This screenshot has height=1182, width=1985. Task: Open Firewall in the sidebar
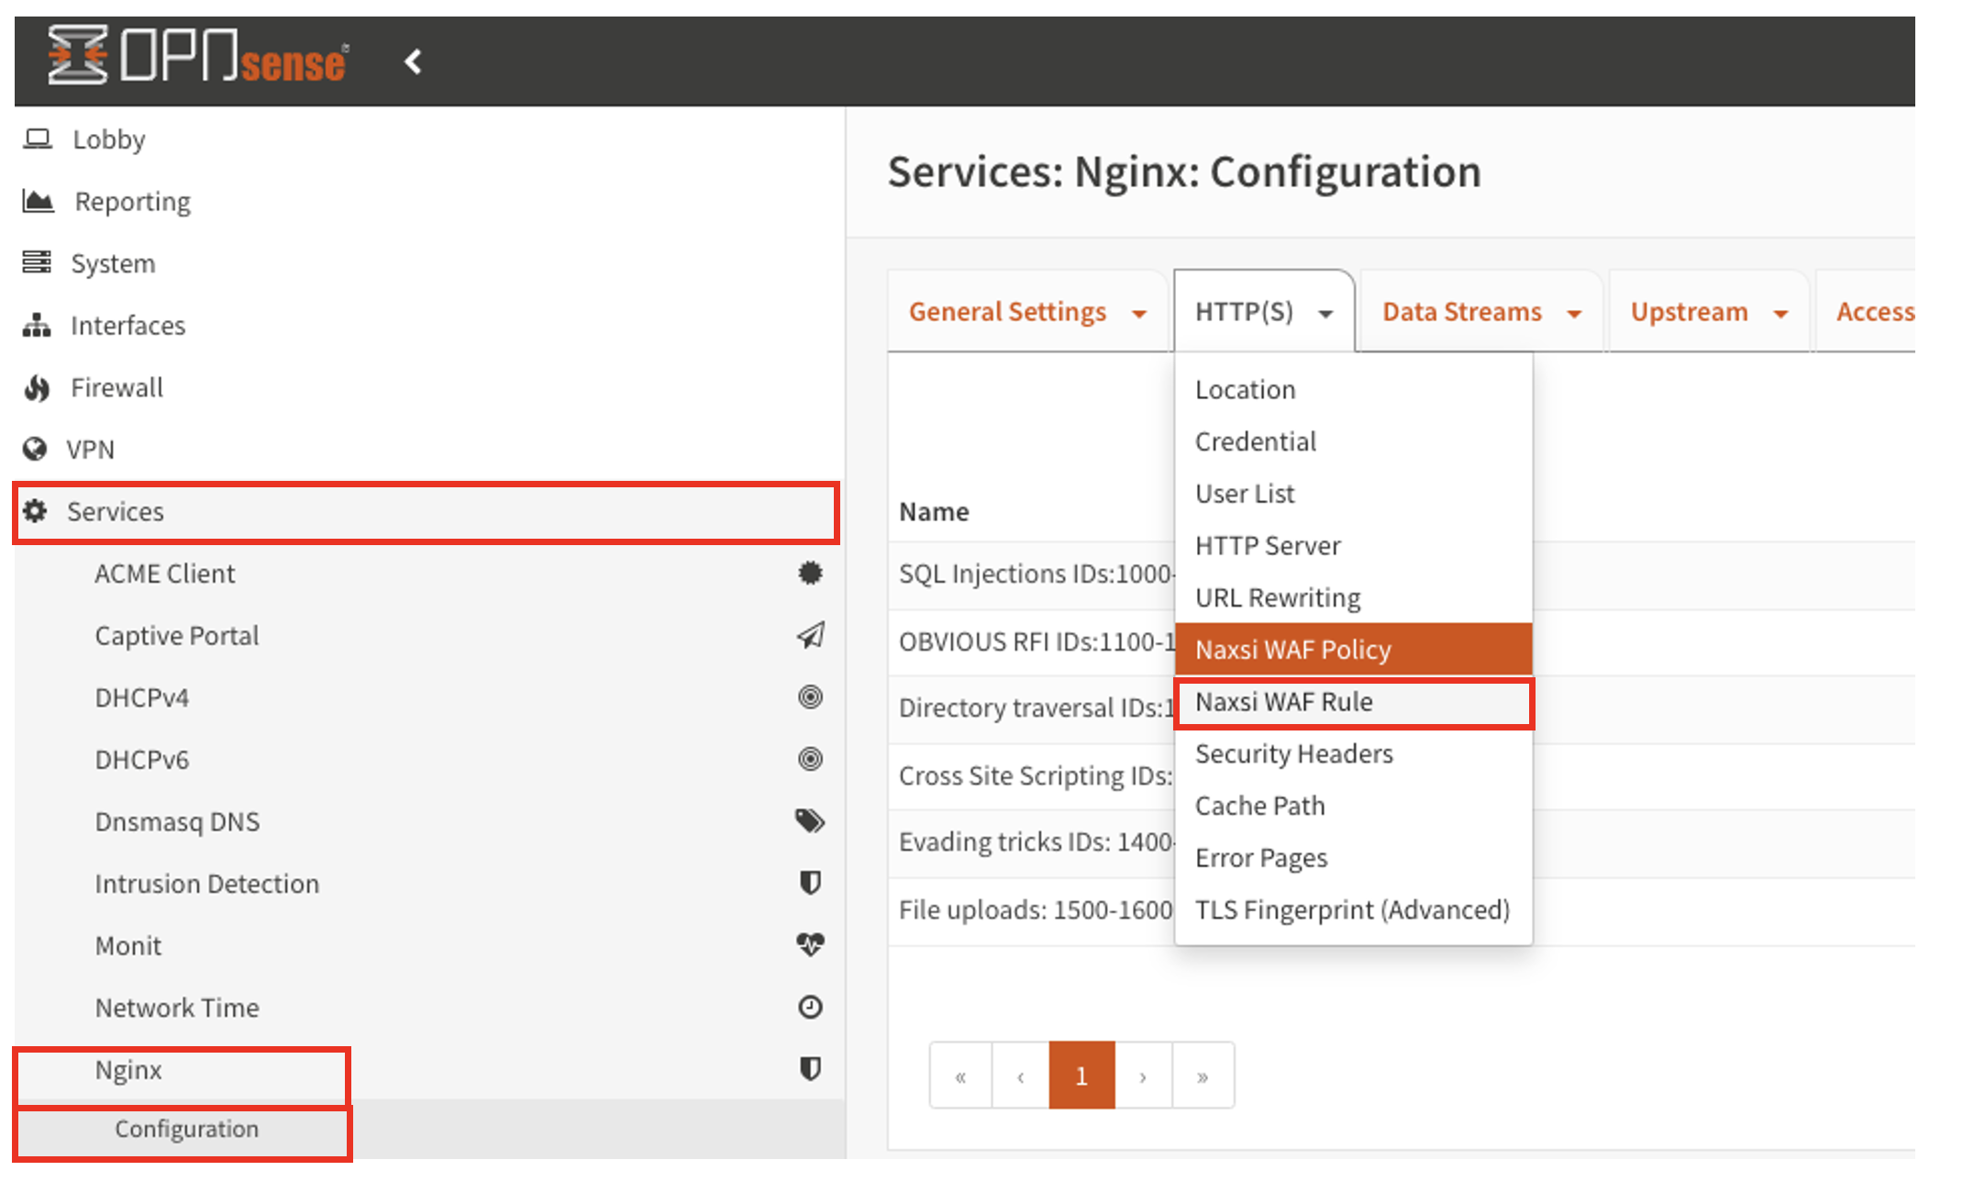[116, 388]
